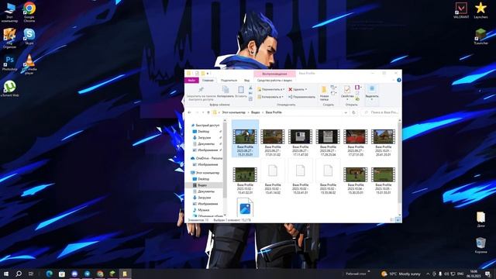Click the Windows Start button
This screenshot has height=279, width=496.
coord(5,274)
